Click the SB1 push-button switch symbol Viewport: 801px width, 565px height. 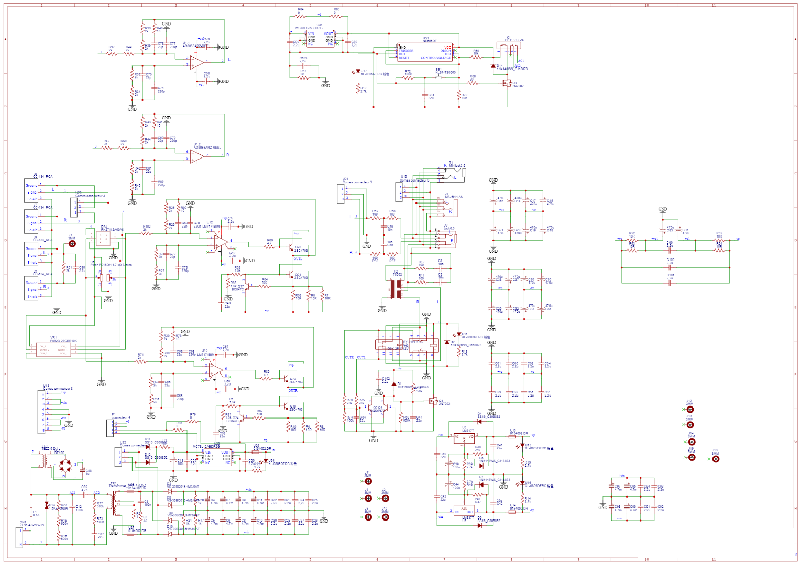pyautogui.click(x=439, y=77)
